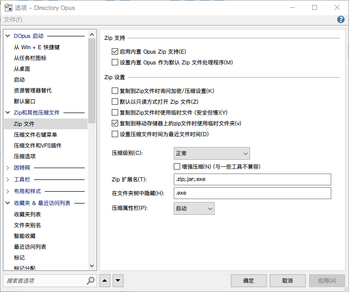Click the category tree scrollbar thumb
Screen dimensions: 349x292
92,81
